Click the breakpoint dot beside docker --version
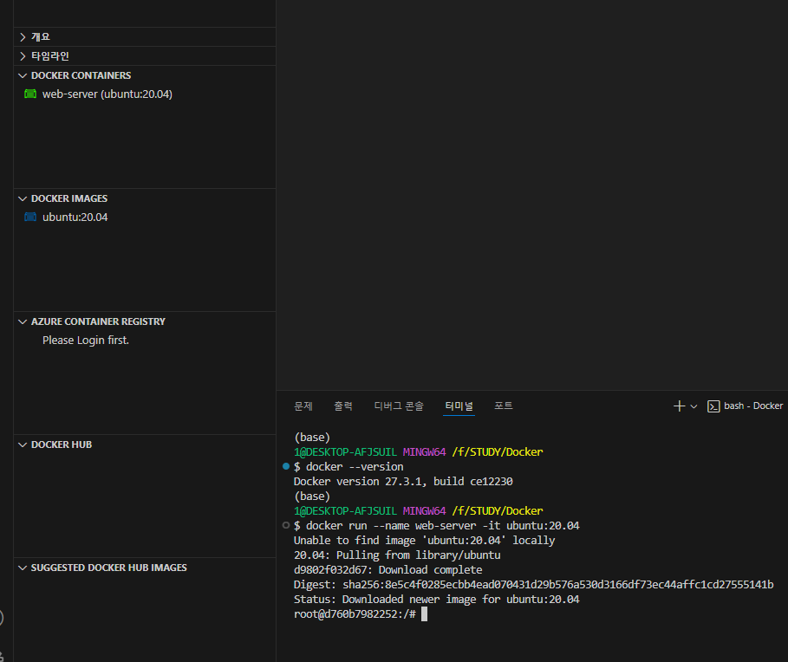Viewport: 788px width, 662px height. [285, 466]
